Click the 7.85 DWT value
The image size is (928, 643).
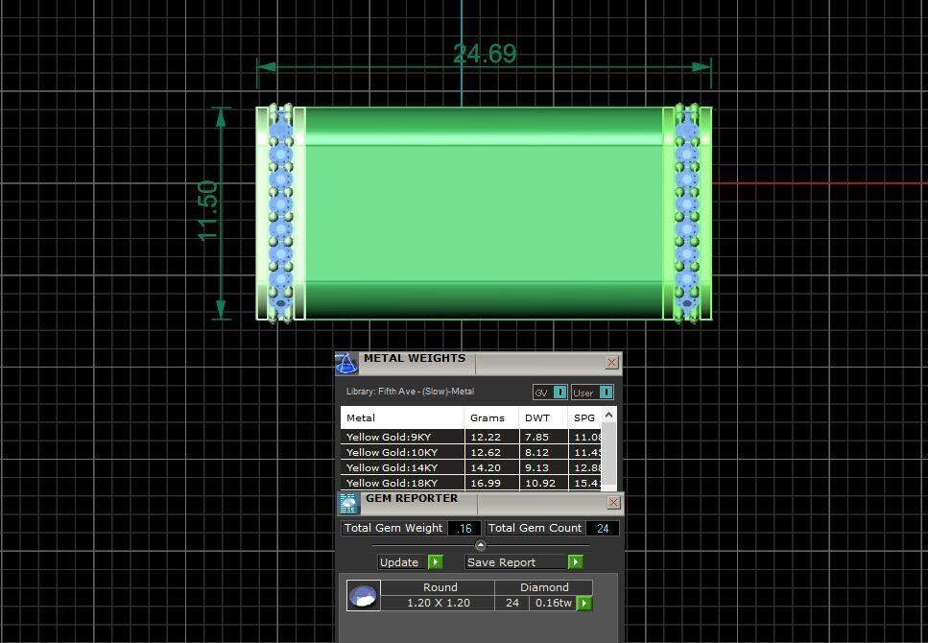[x=537, y=437]
